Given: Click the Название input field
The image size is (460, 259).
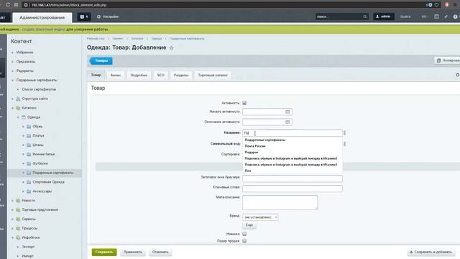Looking at the screenshot, I should tap(293, 133).
